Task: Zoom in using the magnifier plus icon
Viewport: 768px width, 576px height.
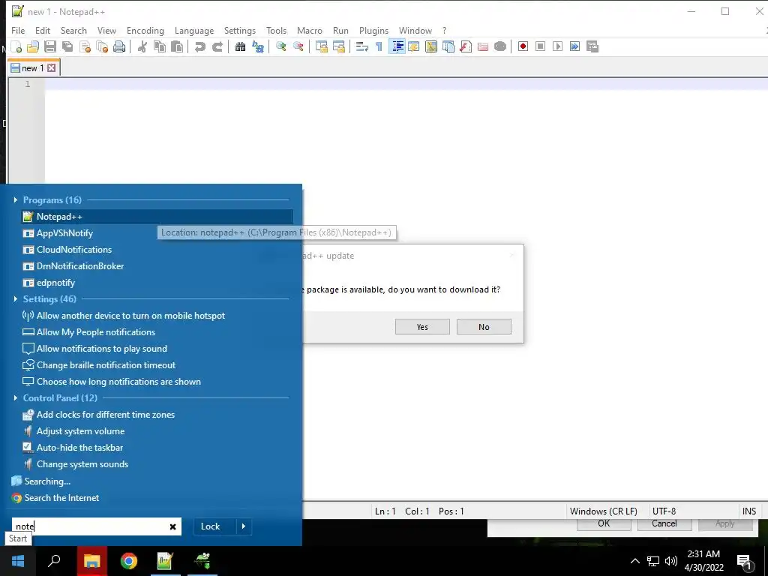Action: click(280, 46)
